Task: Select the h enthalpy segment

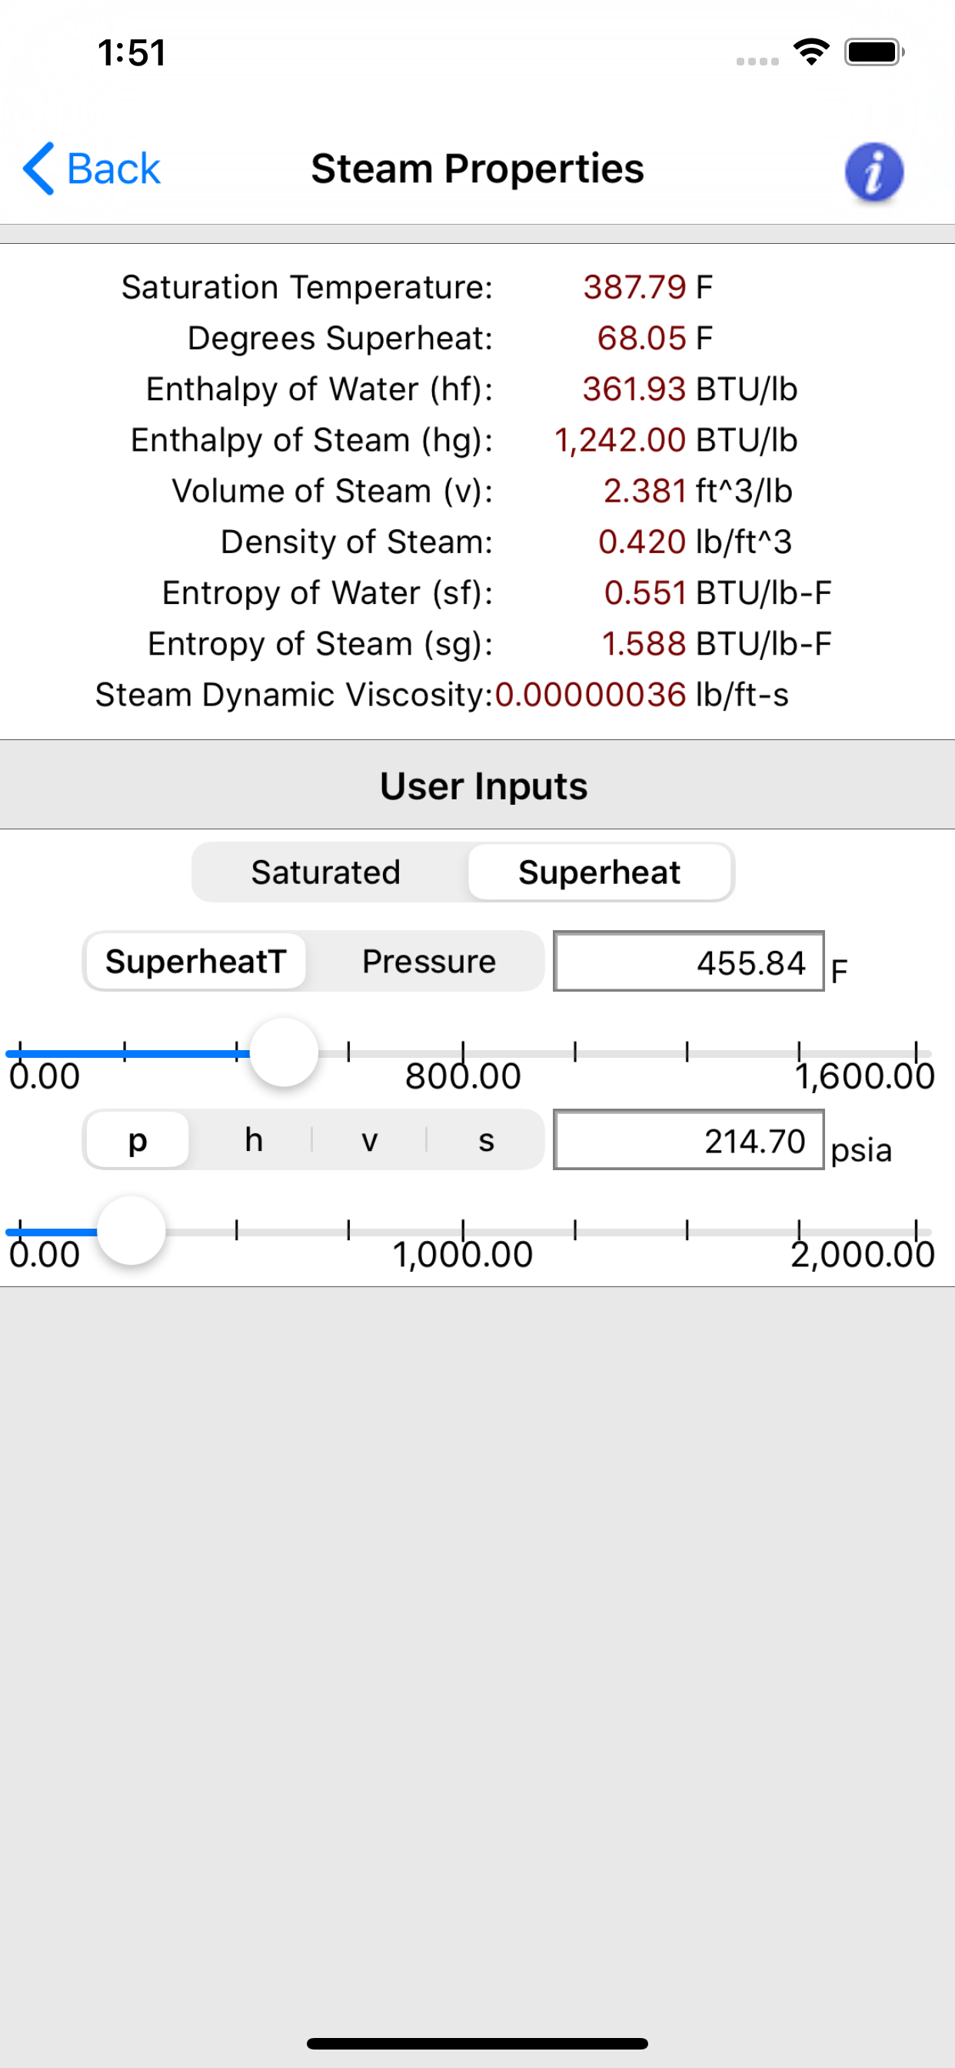Action: [254, 1139]
